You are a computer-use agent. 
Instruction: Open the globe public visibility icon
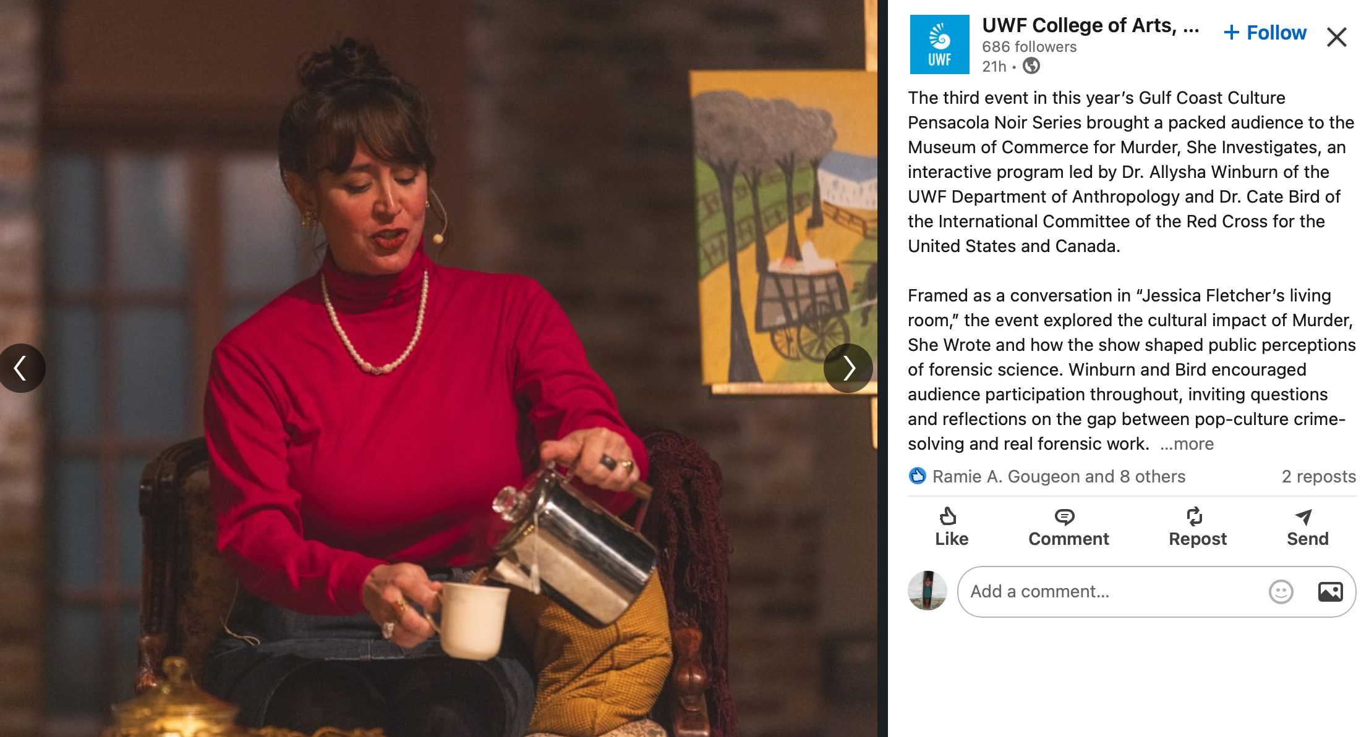coord(1031,65)
